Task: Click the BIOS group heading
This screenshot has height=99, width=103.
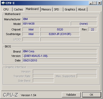Action: point(8,46)
